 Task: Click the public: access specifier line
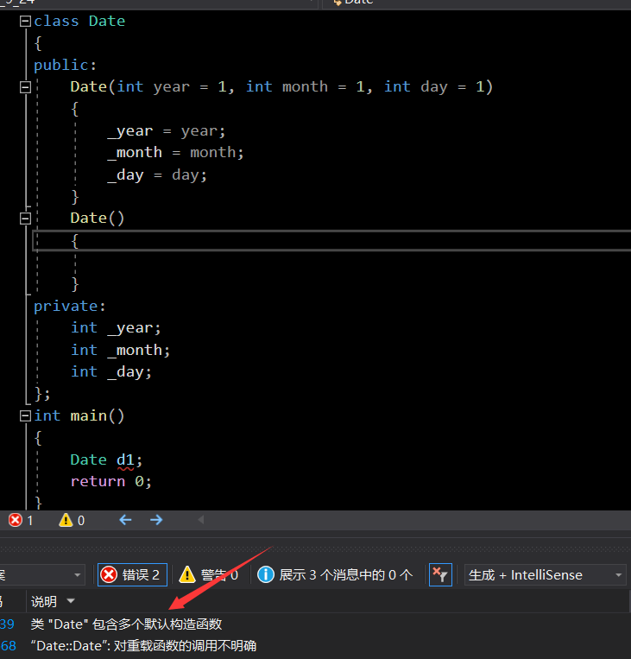click(x=65, y=65)
